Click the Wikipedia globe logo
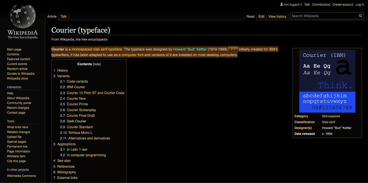 [x=22, y=16]
